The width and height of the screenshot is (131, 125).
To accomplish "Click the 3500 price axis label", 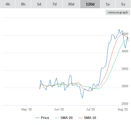I will [125, 69].
